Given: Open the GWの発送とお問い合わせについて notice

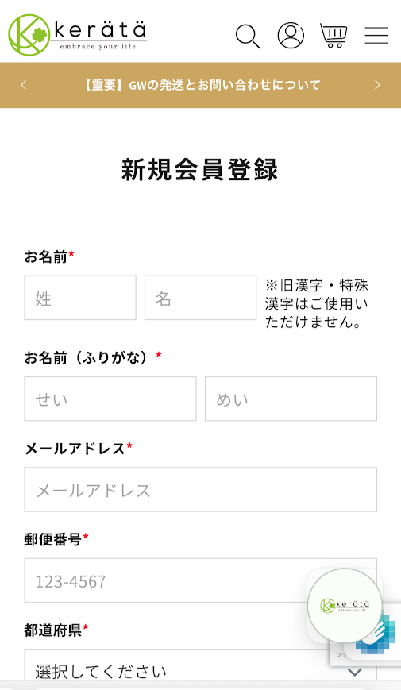Looking at the screenshot, I should pos(202,85).
